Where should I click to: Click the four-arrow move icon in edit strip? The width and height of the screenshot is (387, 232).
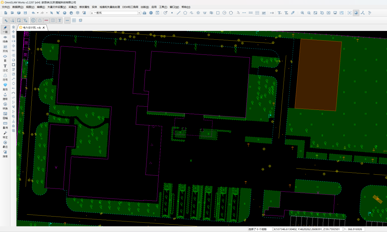[x=13, y=32]
